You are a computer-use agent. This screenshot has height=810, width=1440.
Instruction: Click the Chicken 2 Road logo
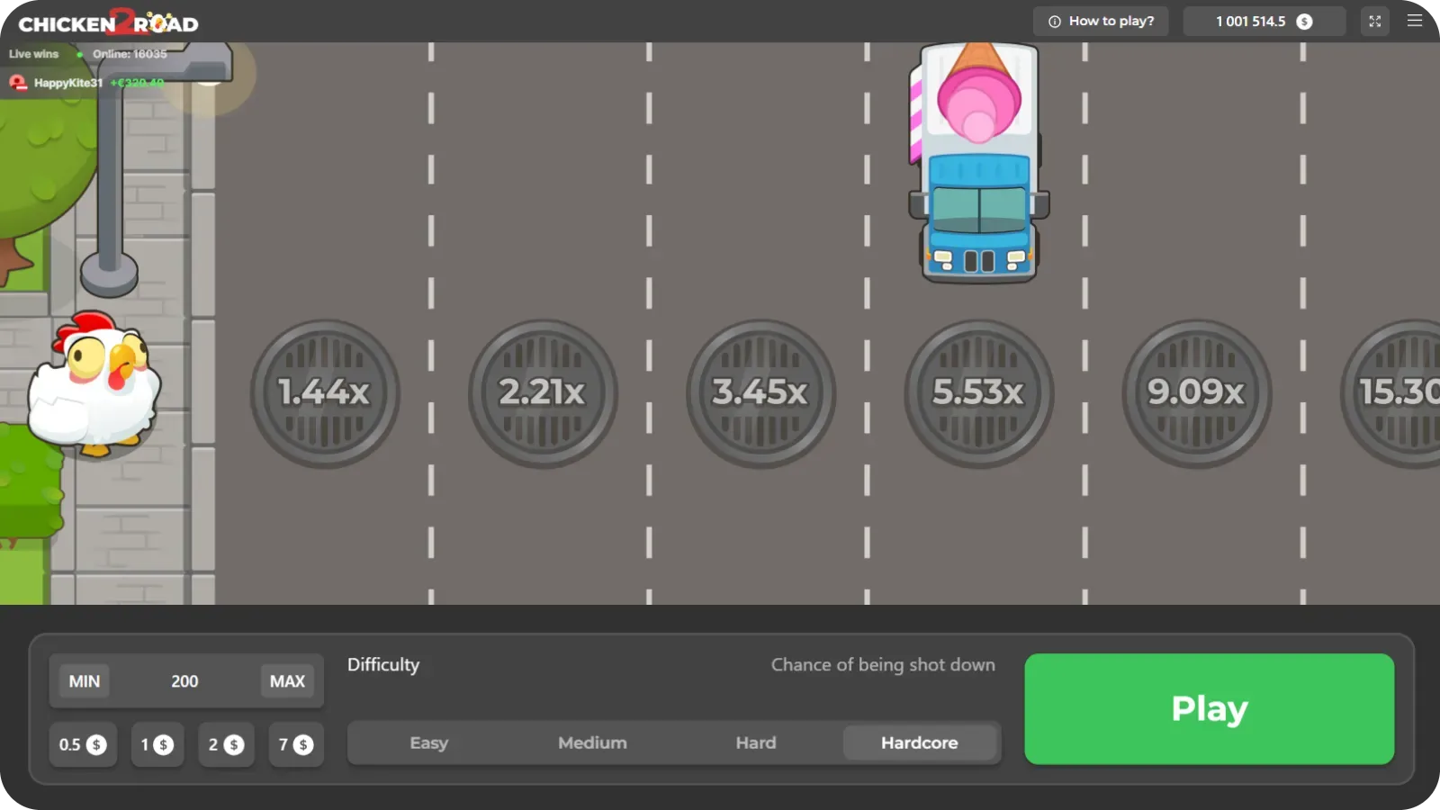coord(108,22)
